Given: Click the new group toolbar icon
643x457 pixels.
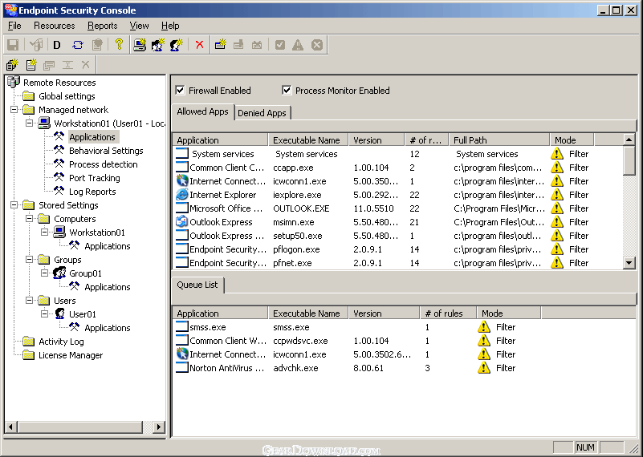Looking at the screenshot, I should pos(158,45).
